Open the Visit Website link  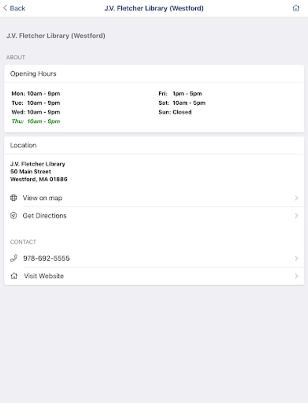44,276
